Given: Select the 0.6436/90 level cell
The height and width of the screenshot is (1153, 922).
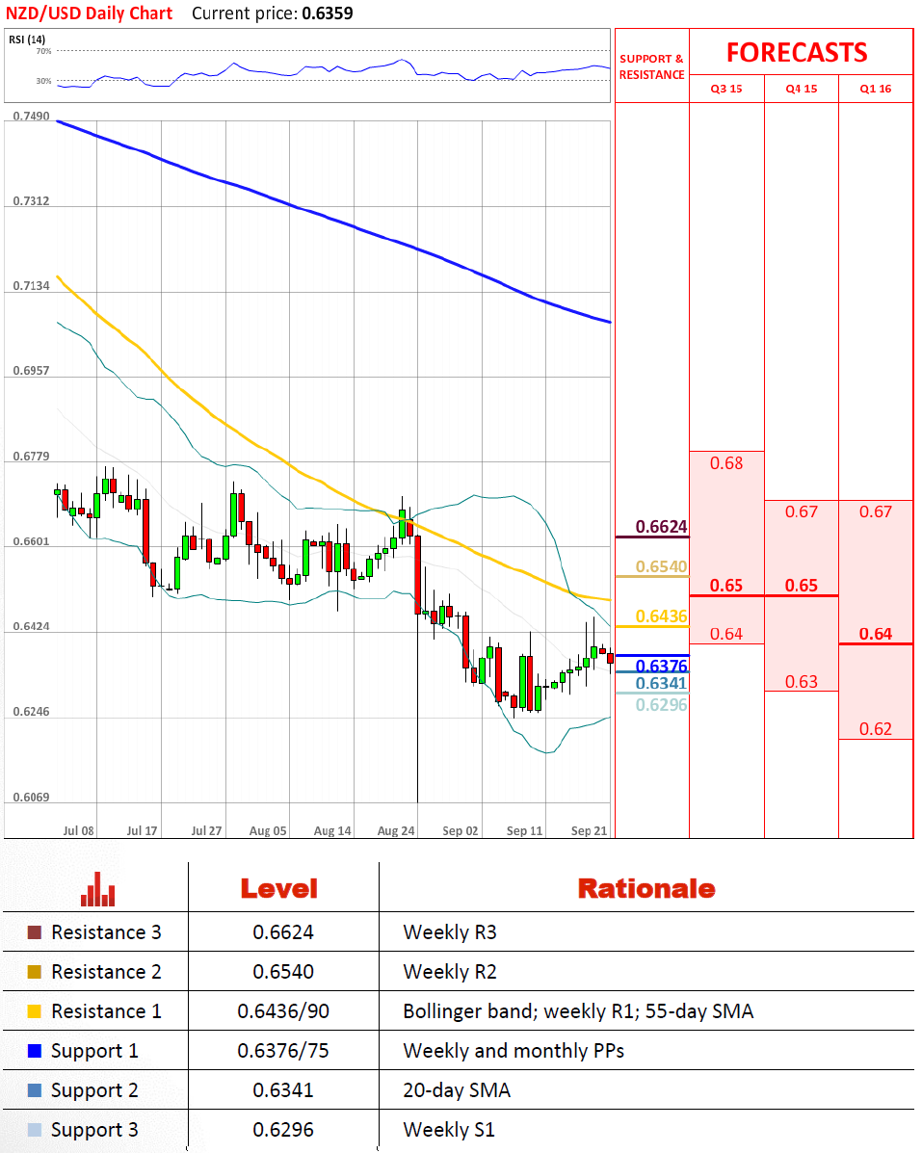Looking at the screenshot, I should 283,1011.
